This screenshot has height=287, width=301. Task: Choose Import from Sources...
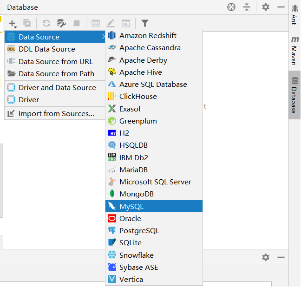point(55,114)
